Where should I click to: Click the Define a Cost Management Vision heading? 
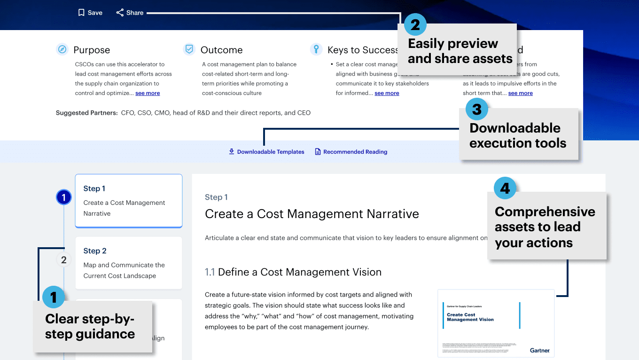299,272
